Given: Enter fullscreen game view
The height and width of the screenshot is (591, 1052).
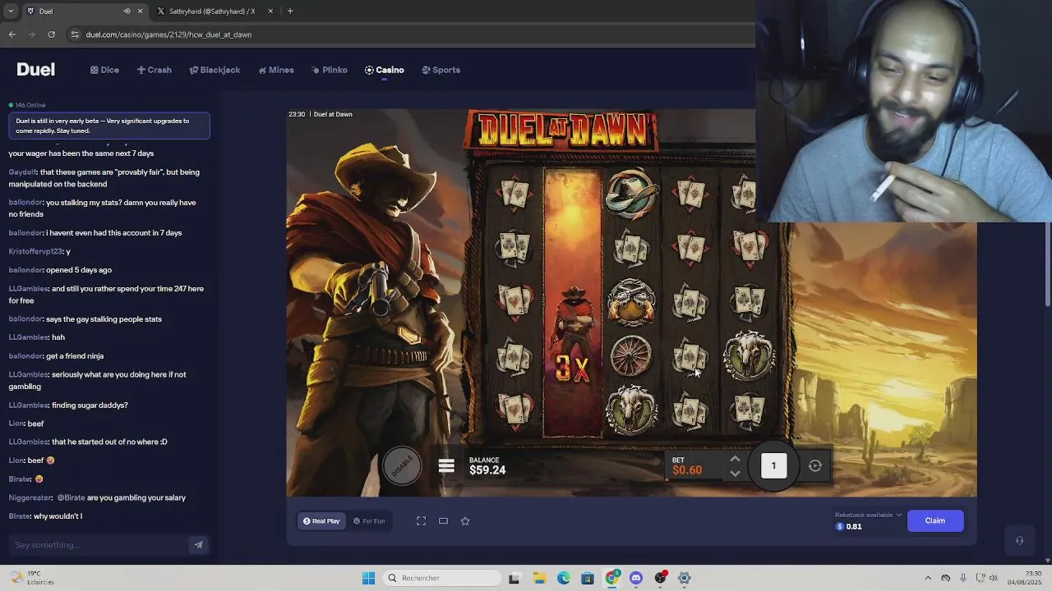Looking at the screenshot, I should point(421,520).
